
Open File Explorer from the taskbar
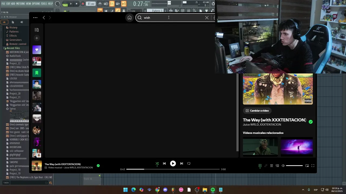click(205, 190)
